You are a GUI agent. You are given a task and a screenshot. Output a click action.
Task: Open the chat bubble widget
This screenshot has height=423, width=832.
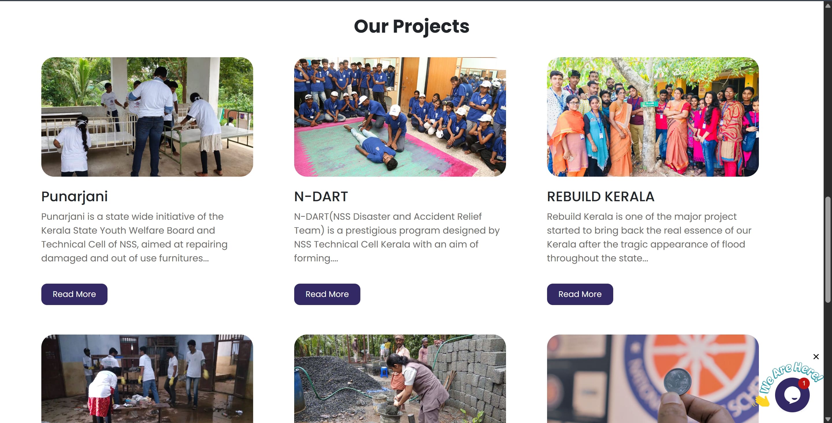pos(792,395)
